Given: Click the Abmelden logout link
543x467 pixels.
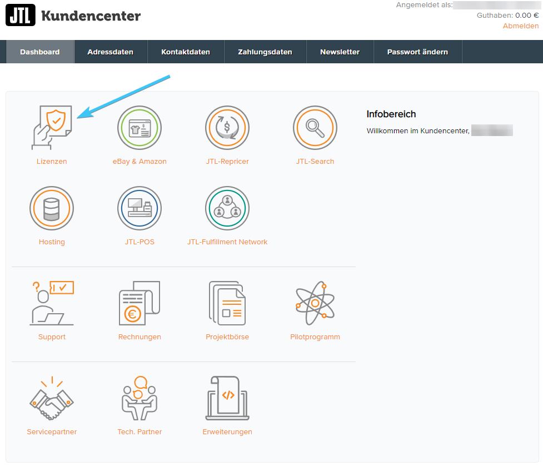Looking at the screenshot, I should click(520, 26).
